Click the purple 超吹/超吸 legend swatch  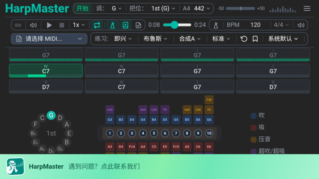[x=253, y=151]
